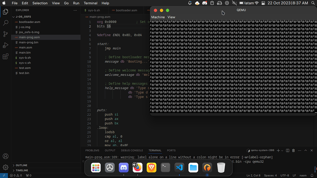Open the QEMU Machine menu
This screenshot has height=178, width=317.
pos(158,17)
